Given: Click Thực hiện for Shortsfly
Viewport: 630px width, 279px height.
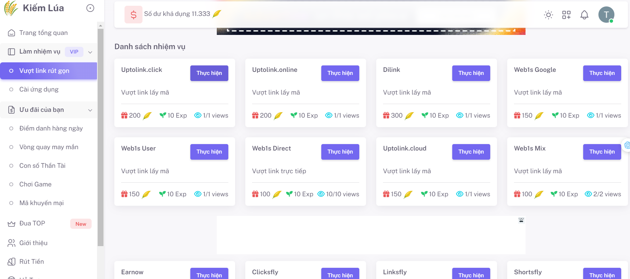Looking at the screenshot, I should click(602, 274).
